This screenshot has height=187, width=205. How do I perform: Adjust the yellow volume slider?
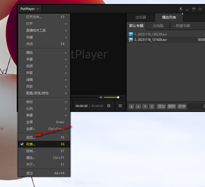coord(113,97)
